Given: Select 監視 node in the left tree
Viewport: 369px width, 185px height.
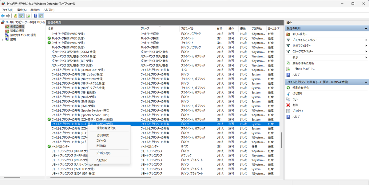Looking at the screenshot, I should (x=13, y=39).
